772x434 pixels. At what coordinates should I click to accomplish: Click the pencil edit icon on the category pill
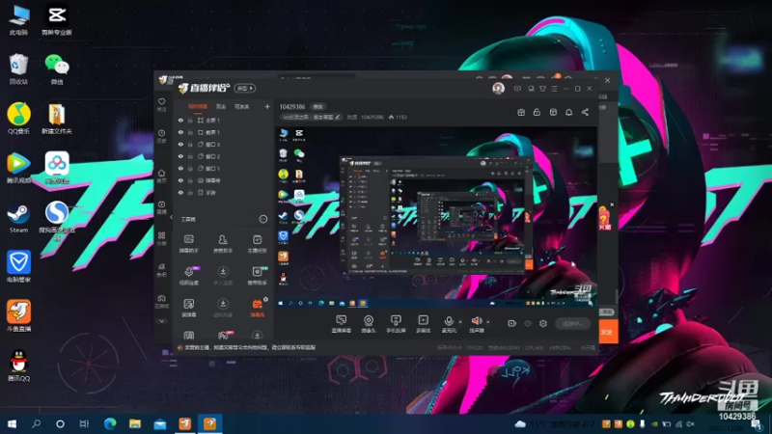[x=337, y=117]
